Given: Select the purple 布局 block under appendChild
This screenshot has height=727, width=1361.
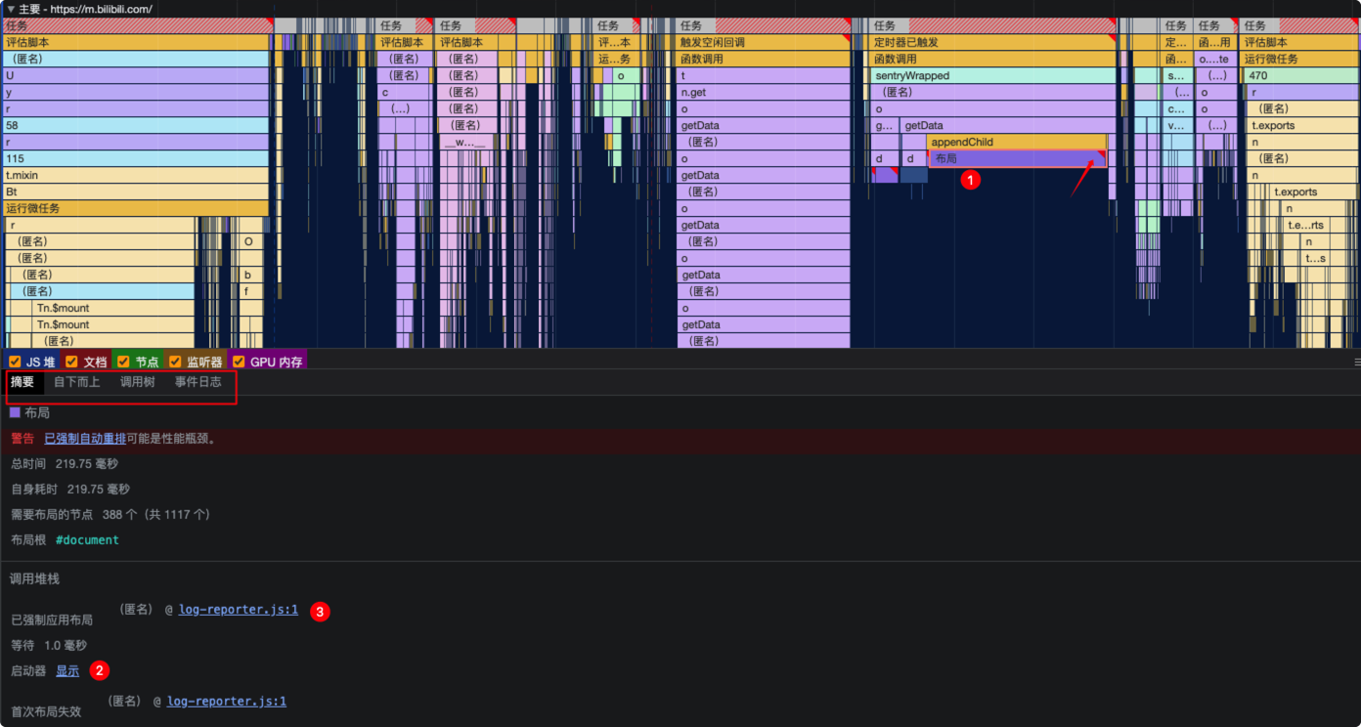Looking at the screenshot, I should pyautogui.click(x=1017, y=158).
